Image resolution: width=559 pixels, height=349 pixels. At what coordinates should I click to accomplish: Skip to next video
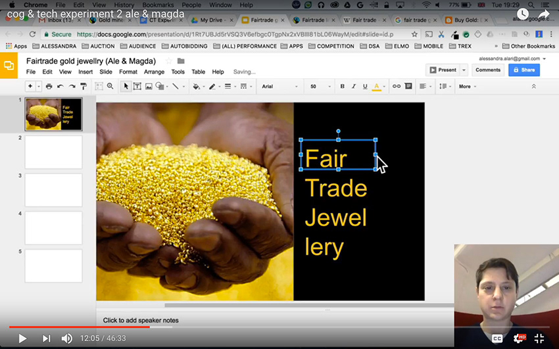[46, 338]
